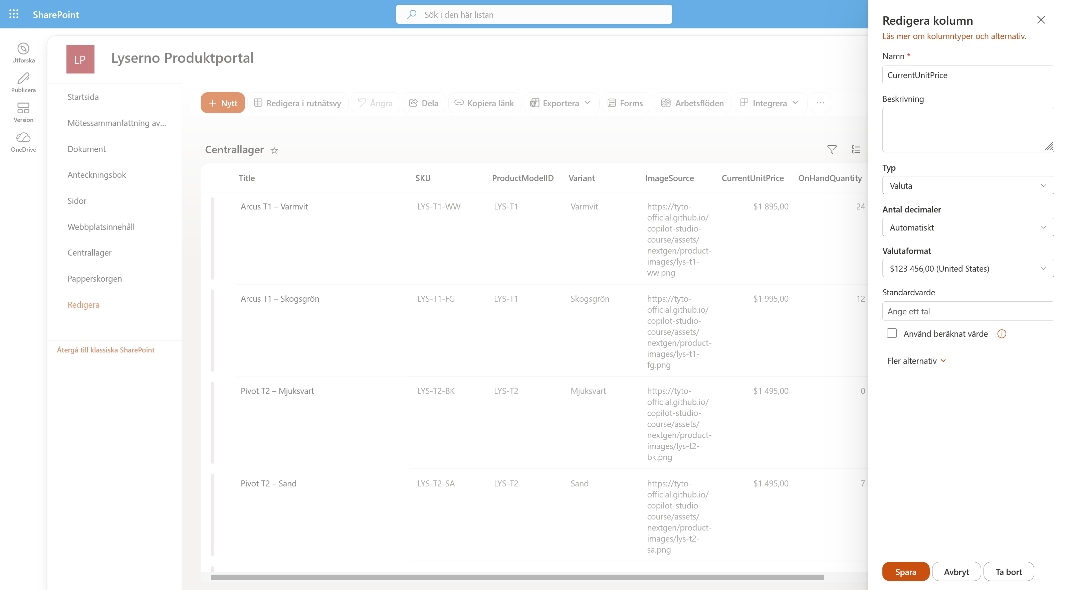
Task: Click the LP site logo tile
Action: pyautogui.click(x=80, y=59)
